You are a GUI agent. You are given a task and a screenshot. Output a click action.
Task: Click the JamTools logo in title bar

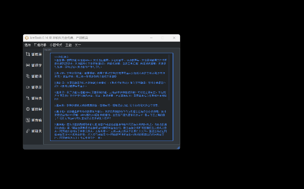27,38
